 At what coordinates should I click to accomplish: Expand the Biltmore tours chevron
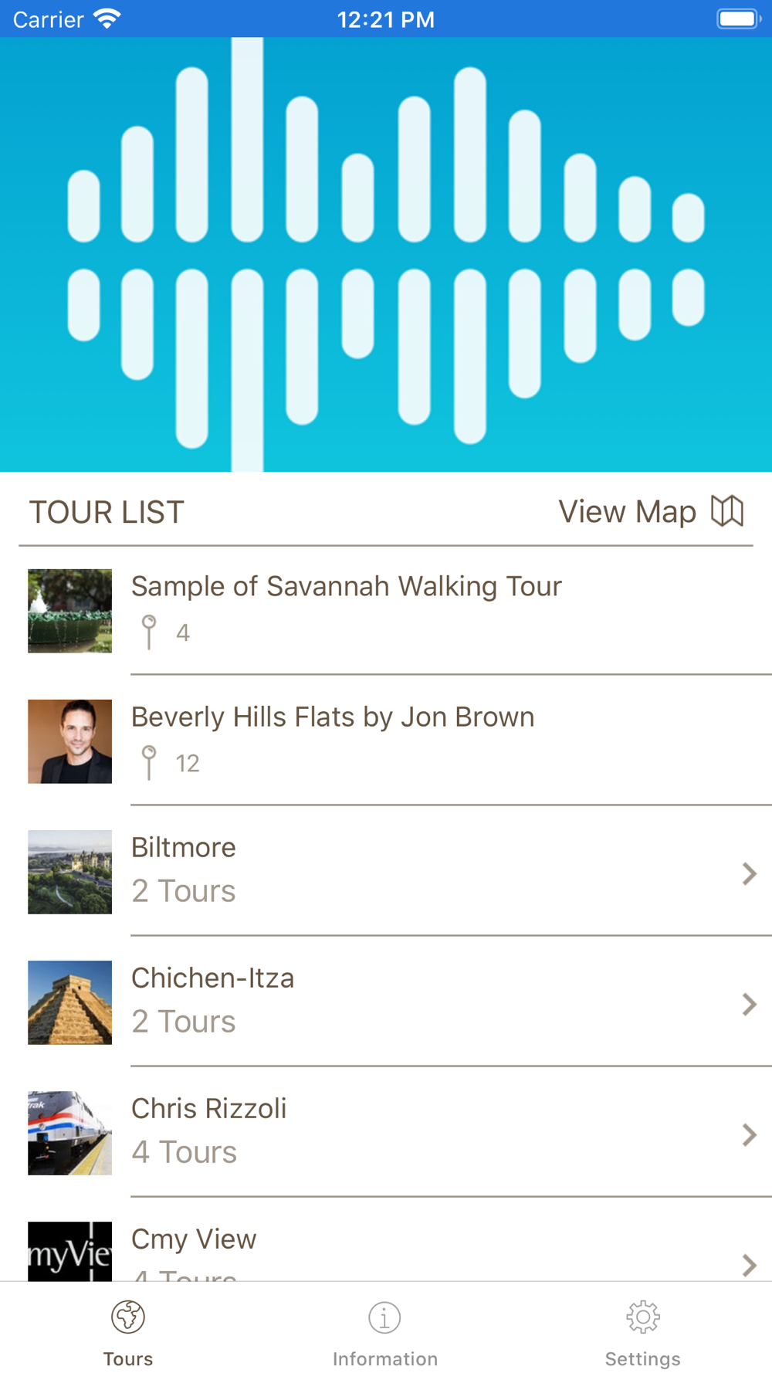tap(749, 873)
